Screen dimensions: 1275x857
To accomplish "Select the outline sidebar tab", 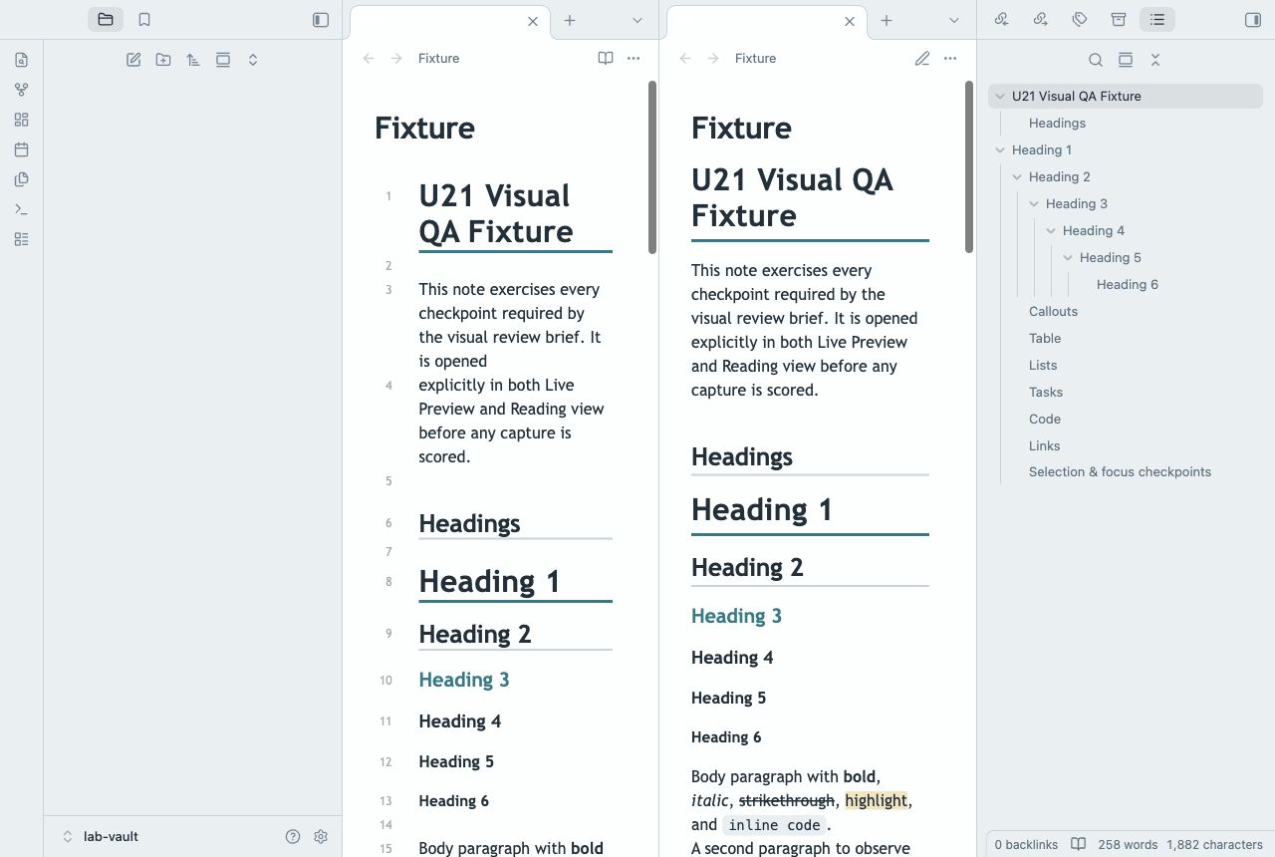I will pos(1157,19).
